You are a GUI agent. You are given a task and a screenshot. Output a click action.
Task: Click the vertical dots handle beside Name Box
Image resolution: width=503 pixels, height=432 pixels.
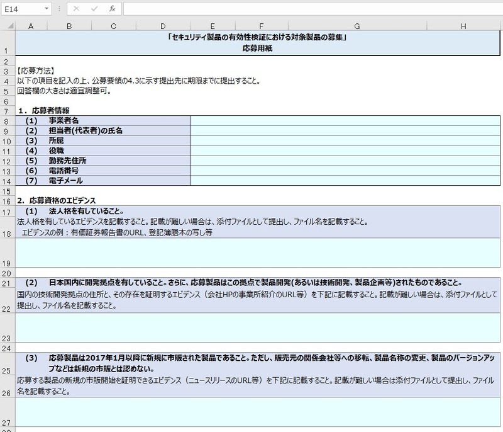point(59,9)
